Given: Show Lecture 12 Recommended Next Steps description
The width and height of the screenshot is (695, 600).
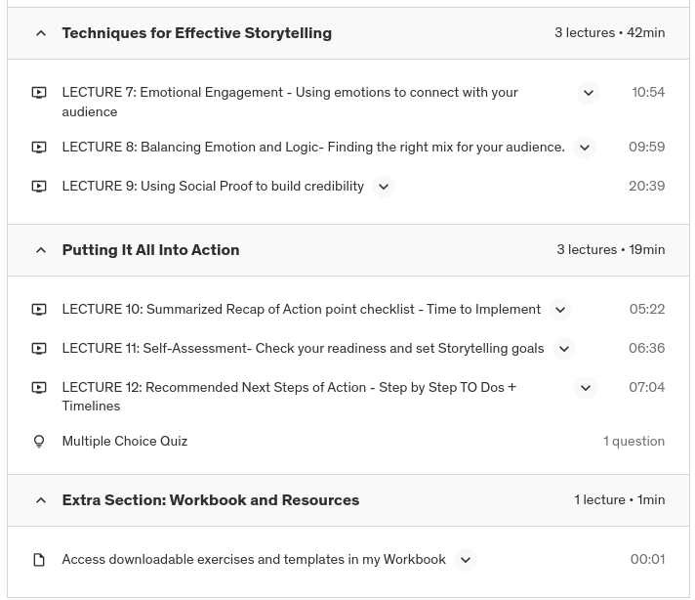Looking at the screenshot, I should (585, 388).
